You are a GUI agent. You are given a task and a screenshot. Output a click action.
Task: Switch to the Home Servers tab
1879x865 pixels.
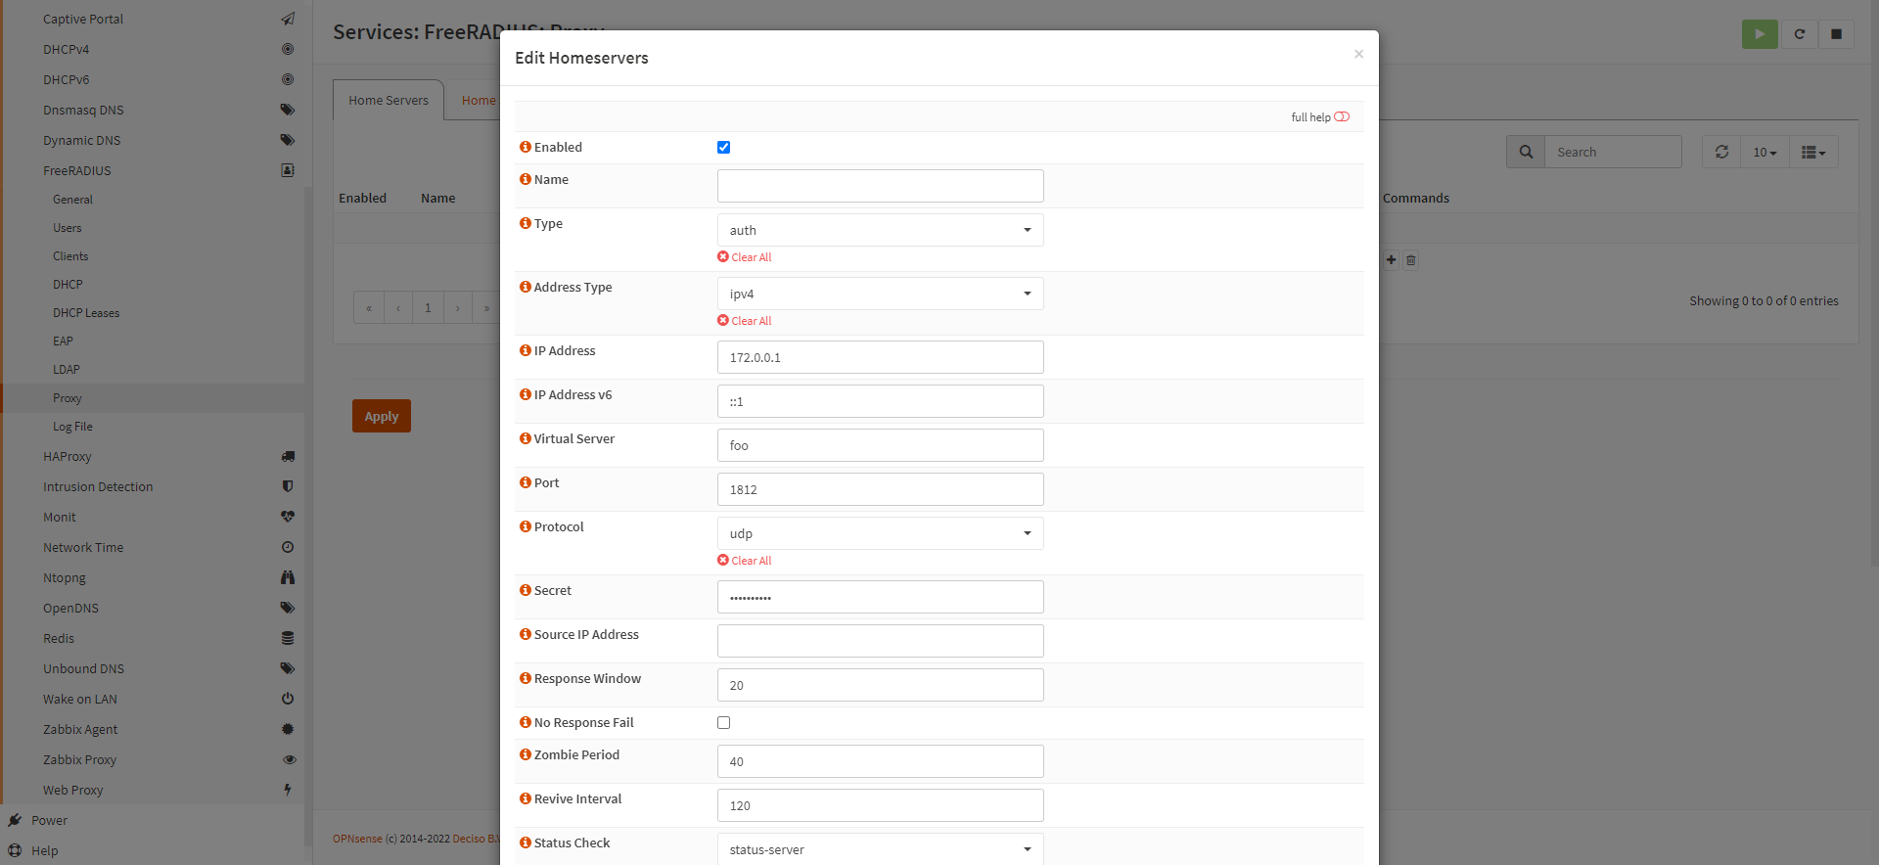pos(389,100)
